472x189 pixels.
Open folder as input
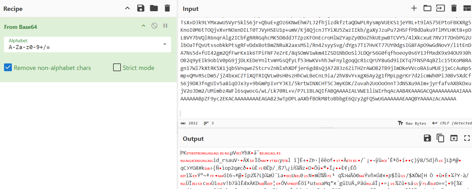[x=427, y=8]
